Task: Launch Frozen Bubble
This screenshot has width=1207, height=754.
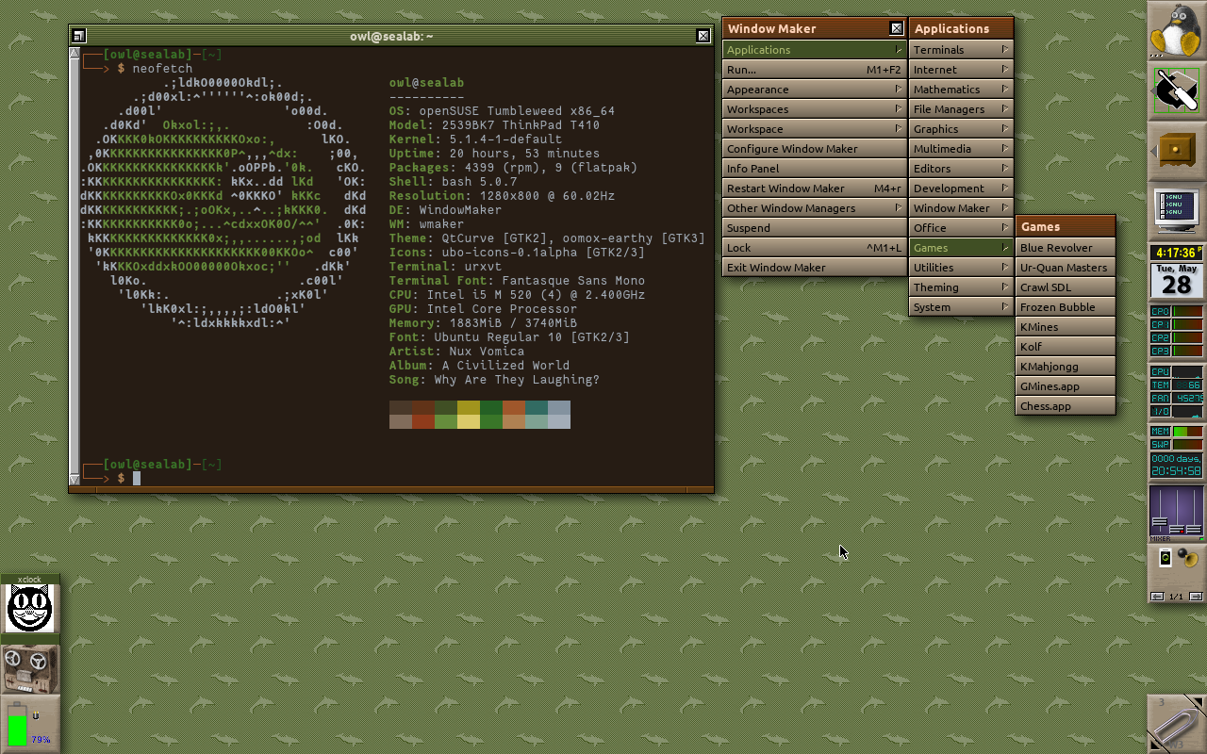Action: click(x=1066, y=306)
